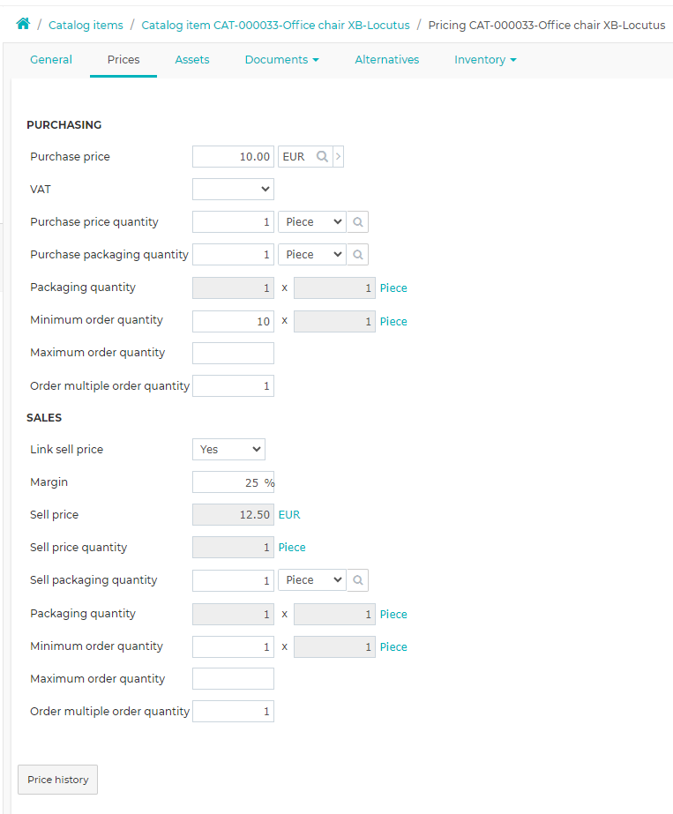The image size is (673, 814).
Task: Go to the home page icon
Action: pos(23,24)
